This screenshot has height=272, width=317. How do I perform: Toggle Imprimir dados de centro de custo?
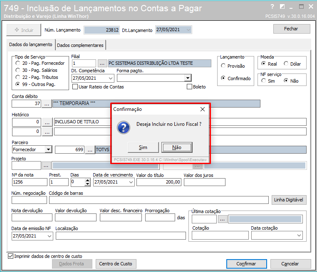(10, 256)
